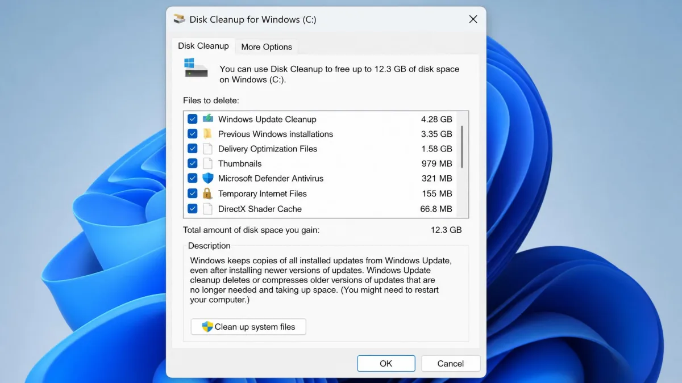This screenshot has height=383, width=682.
Task: Select the Temporary Internet Files label
Action: click(x=263, y=193)
